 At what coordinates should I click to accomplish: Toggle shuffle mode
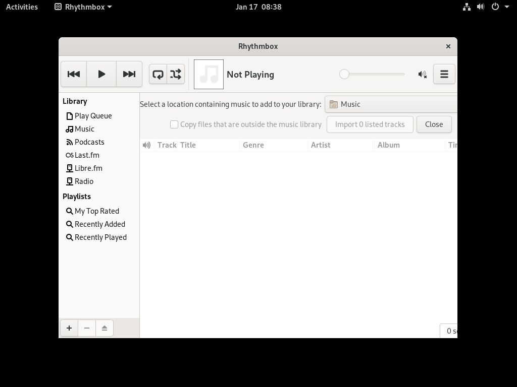[176, 74]
